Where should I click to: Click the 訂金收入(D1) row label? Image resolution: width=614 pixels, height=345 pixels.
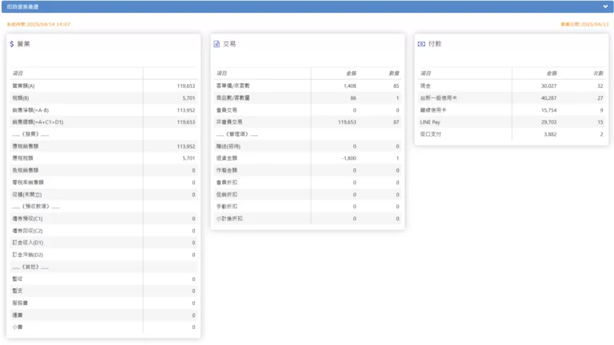[27, 243]
